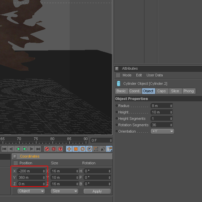Screen dimensions: 202x202
Task: Open the User Data menu
Action: 155,75
